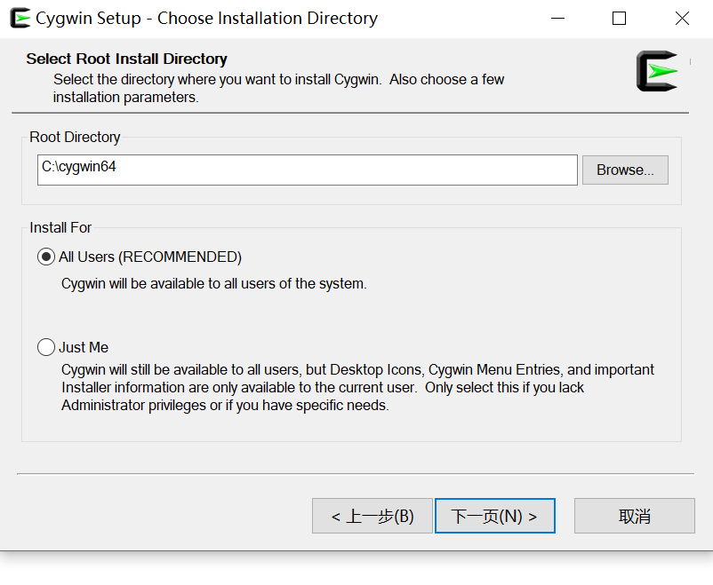Click the 下一页(N) button to continue
Image resolution: width=713 pixels, height=585 pixels.
[x=494, y=516]
